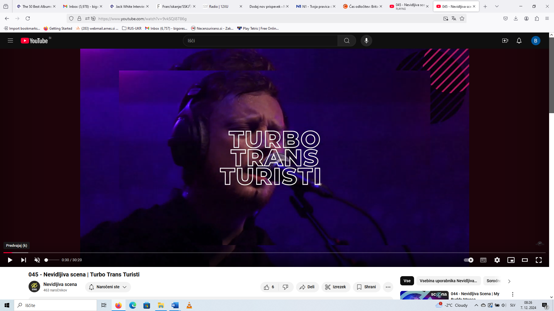554x311 pixels.
Task: Open the YouTube hamburger guide menu
Action: pos(10,41)
